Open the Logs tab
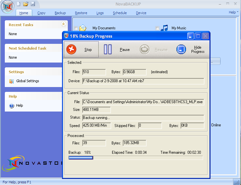241x185 pixels. tap(100, 13)
